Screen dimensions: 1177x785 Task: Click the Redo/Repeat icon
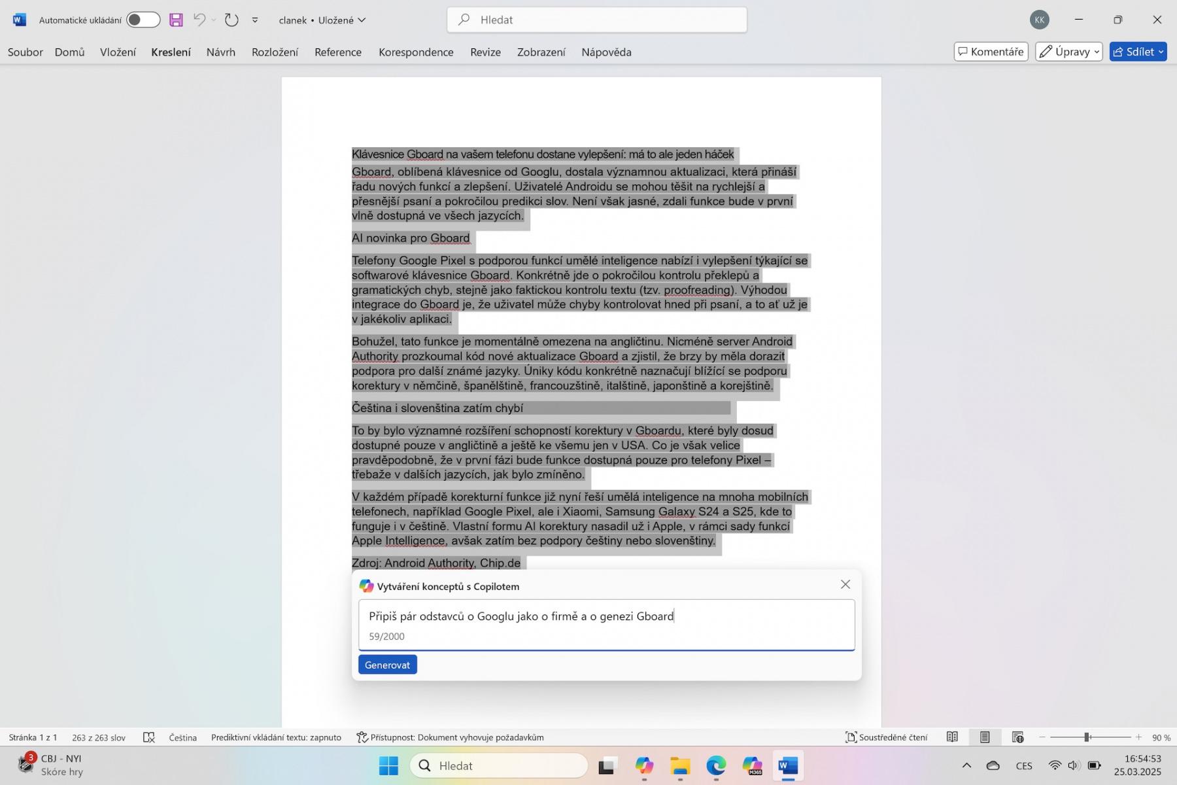[x=231, y=20]
